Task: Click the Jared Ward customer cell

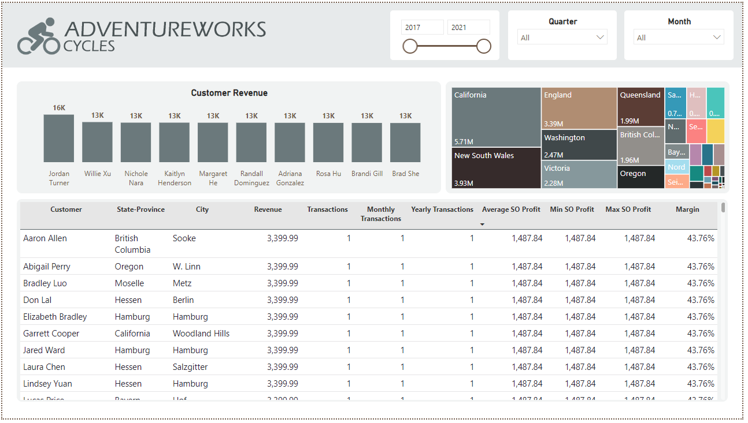Action: (44, 350)
